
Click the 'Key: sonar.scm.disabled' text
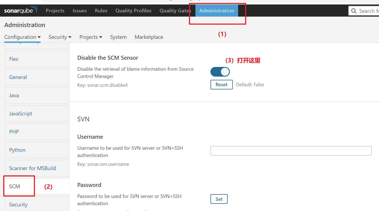point(102,85)
